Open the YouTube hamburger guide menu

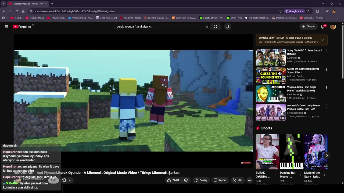click(x=6, y=27)
